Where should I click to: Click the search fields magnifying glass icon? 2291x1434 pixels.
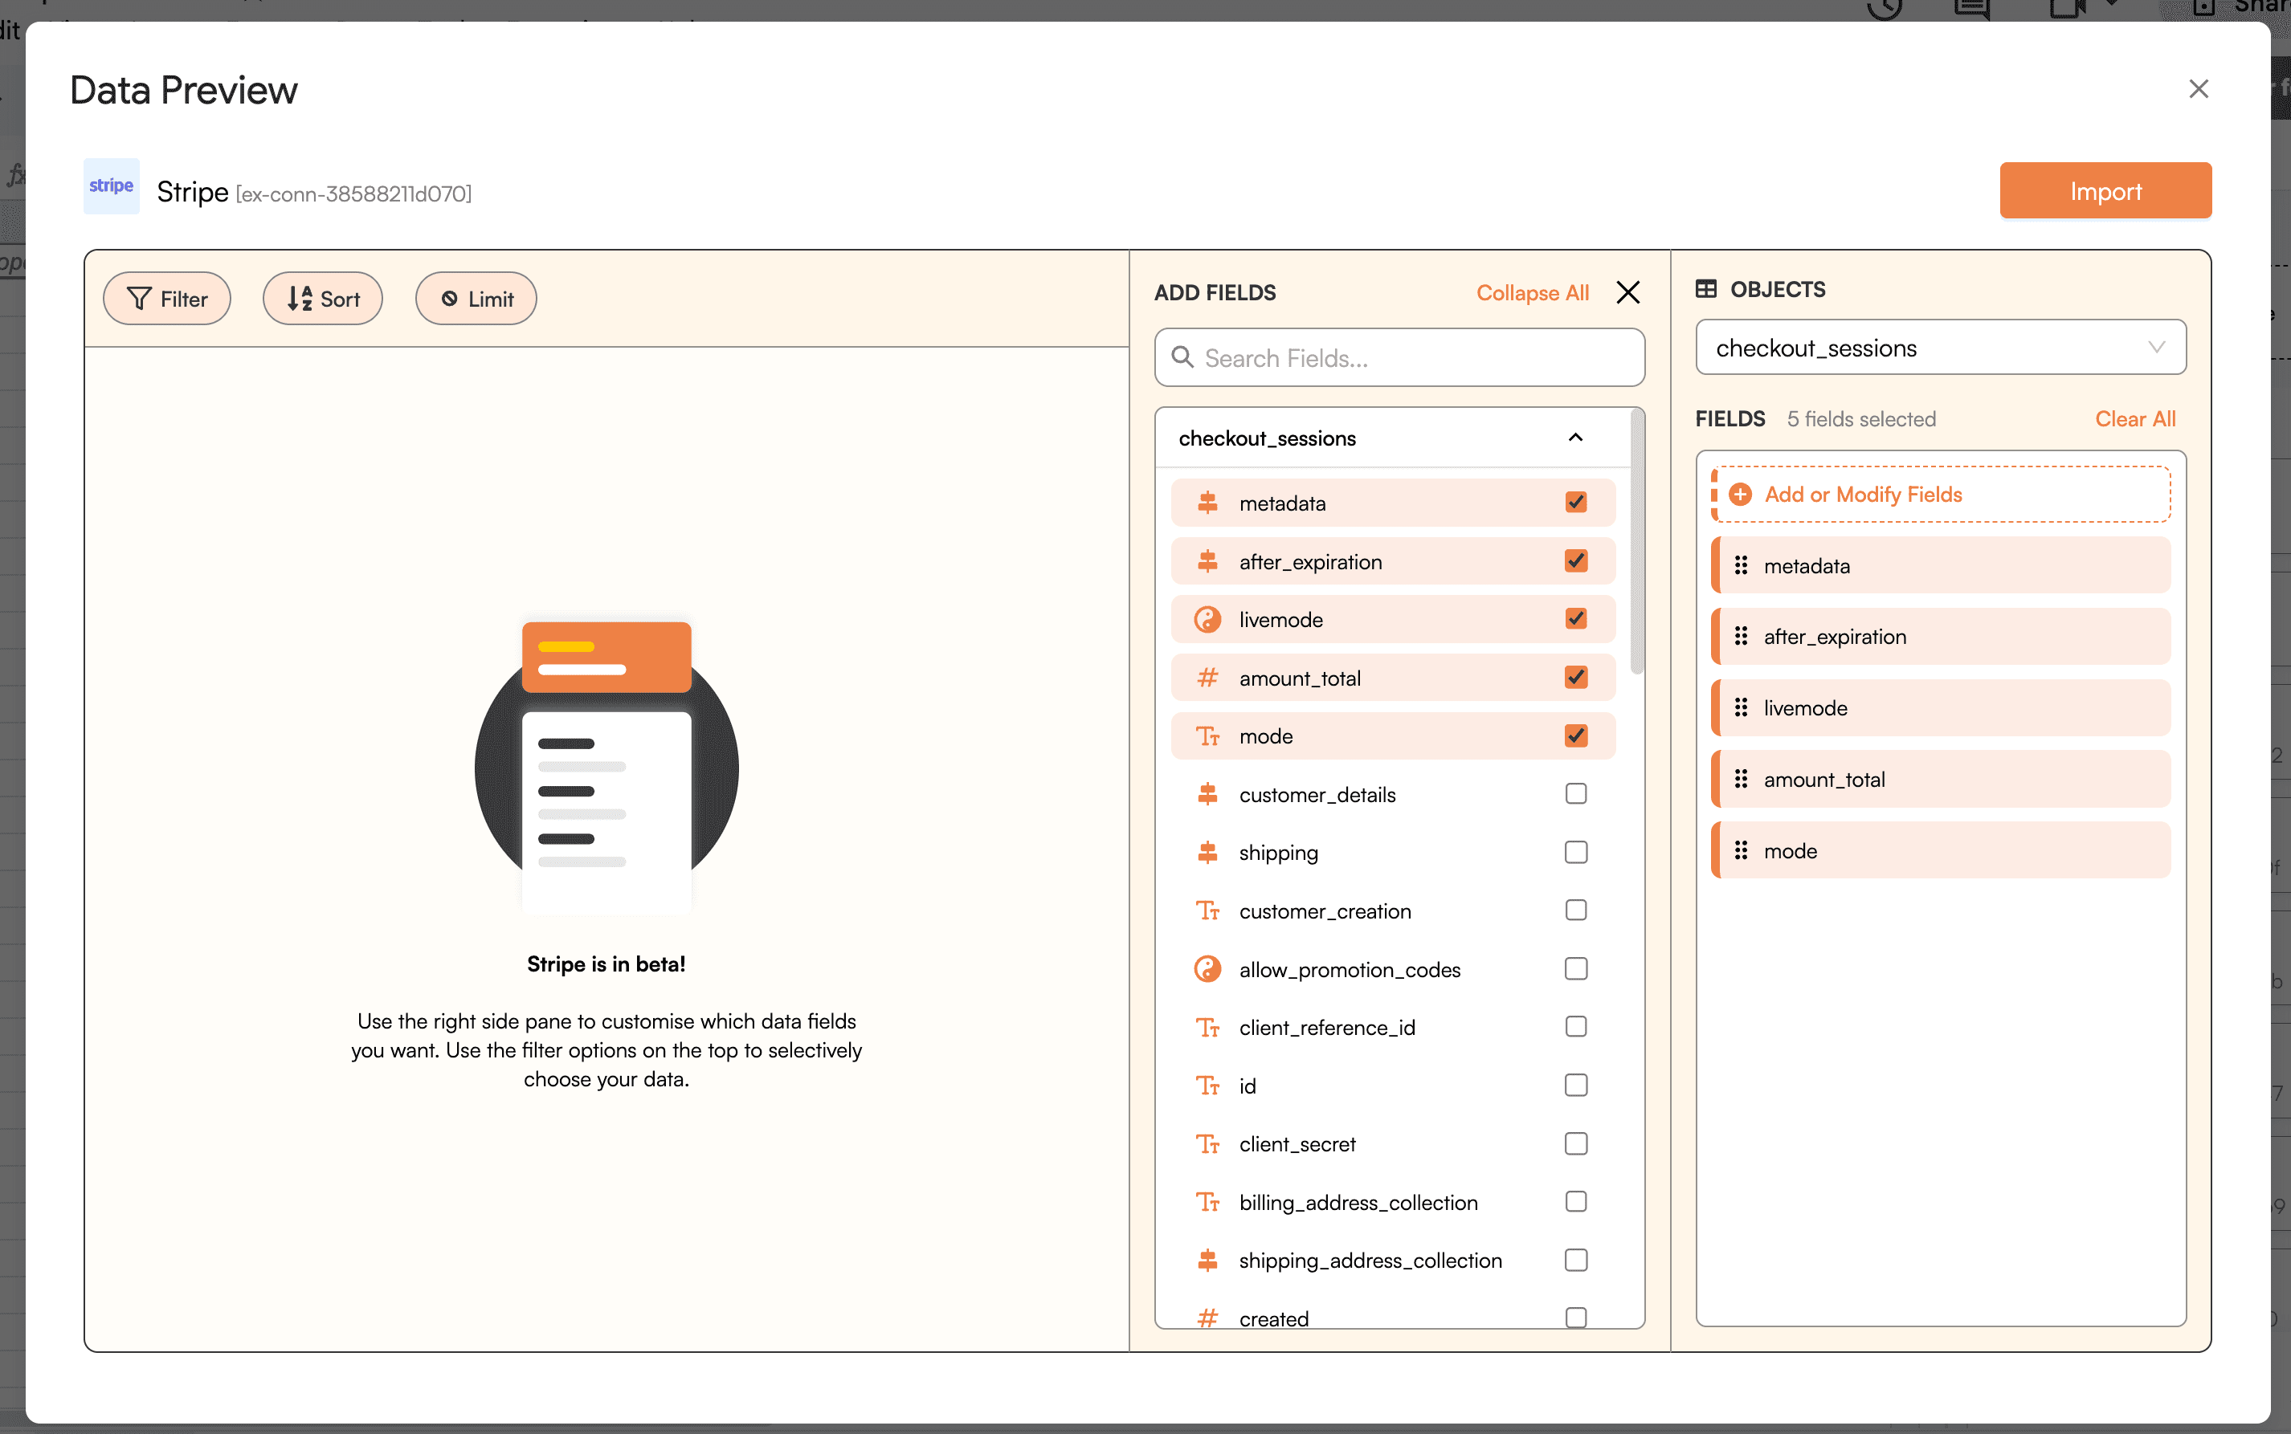tap(1183, 356)
